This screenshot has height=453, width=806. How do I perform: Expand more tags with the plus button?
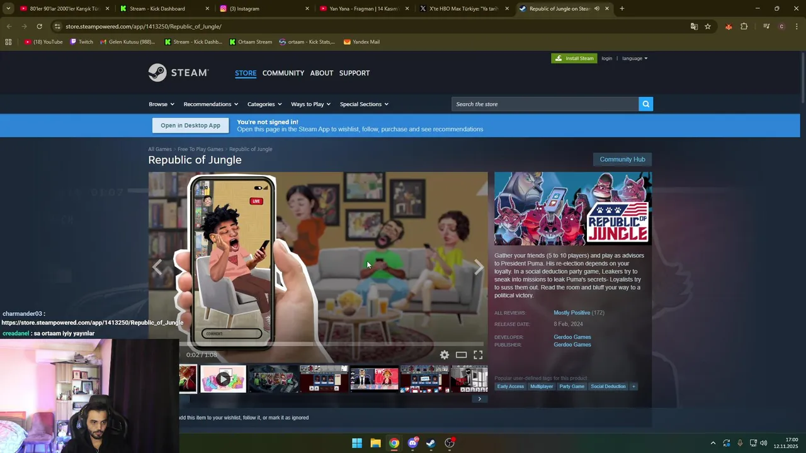point(633,386)
